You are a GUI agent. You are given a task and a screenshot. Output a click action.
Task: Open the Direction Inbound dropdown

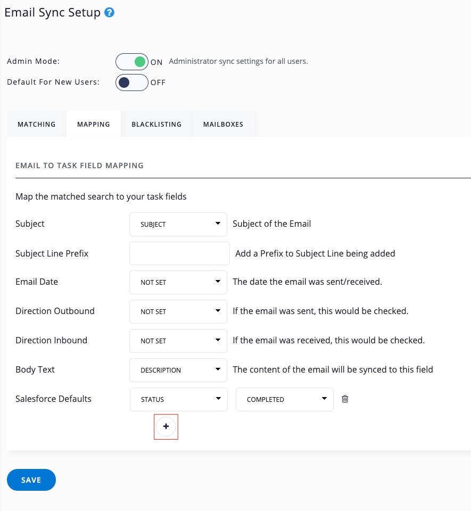pyautogui.click(x=178, y=341)
